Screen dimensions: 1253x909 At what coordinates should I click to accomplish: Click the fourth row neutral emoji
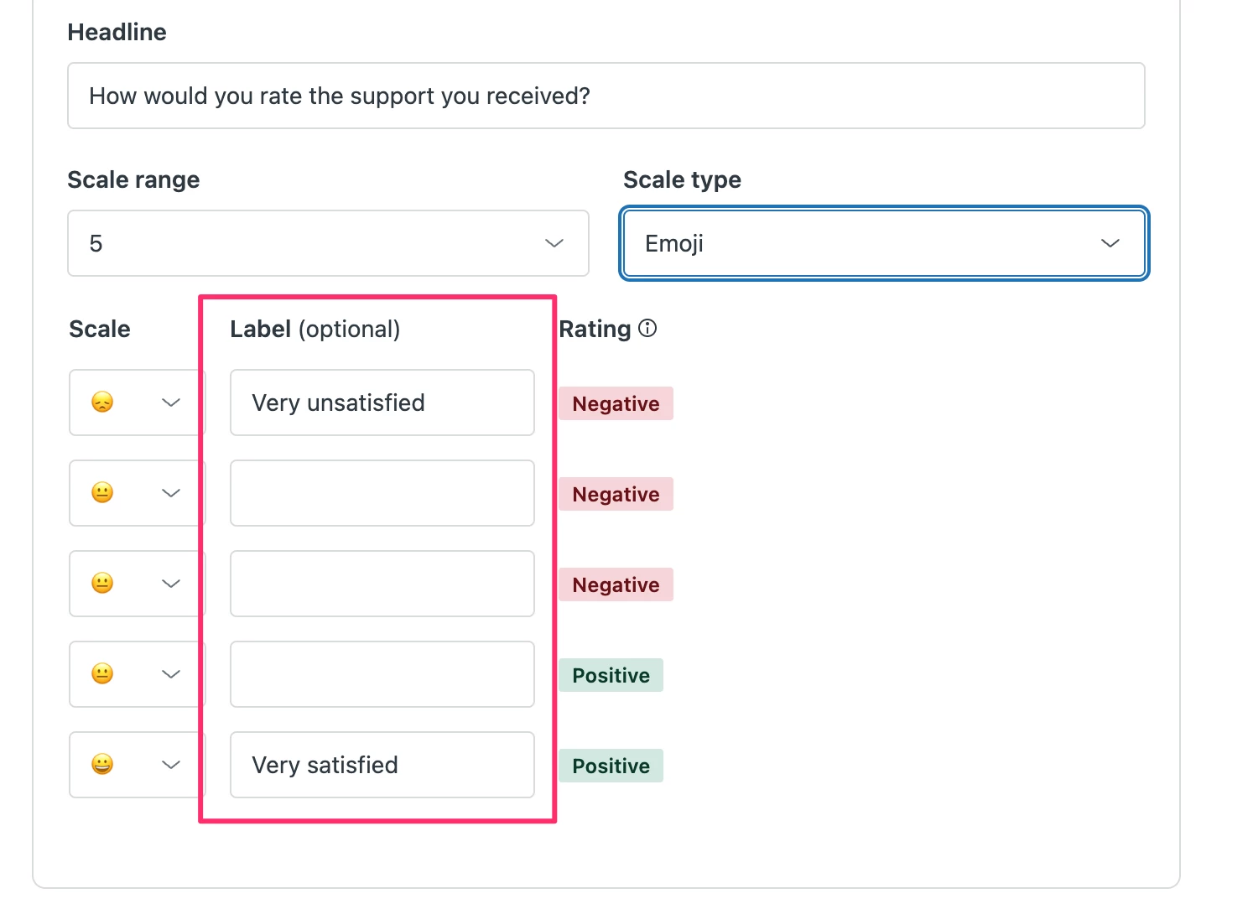point(102,674)
